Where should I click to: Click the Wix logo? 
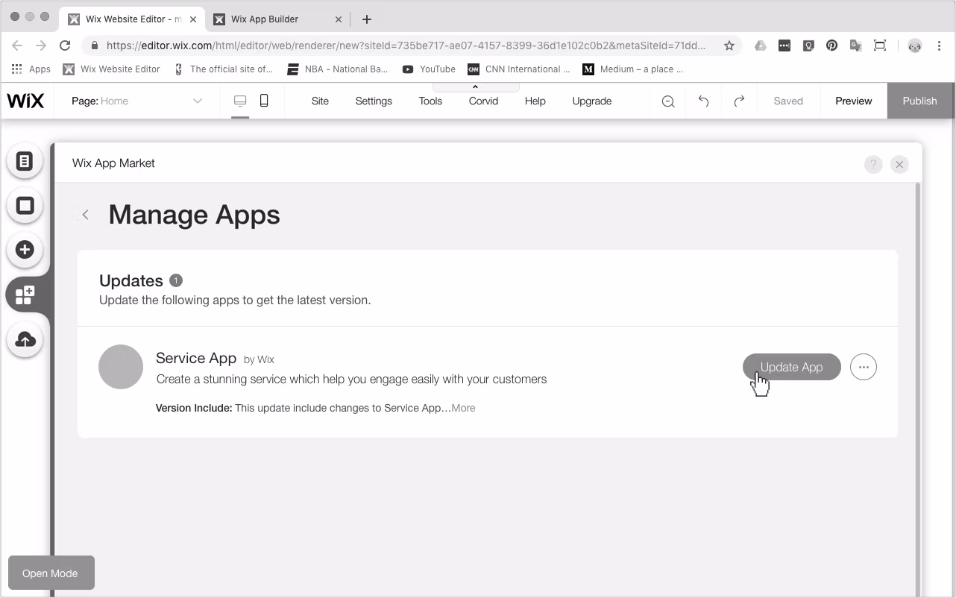tap(25, 101)
